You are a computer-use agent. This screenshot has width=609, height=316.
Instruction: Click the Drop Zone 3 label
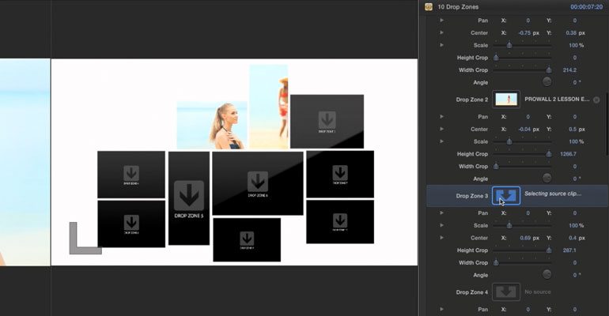point(472,196)
